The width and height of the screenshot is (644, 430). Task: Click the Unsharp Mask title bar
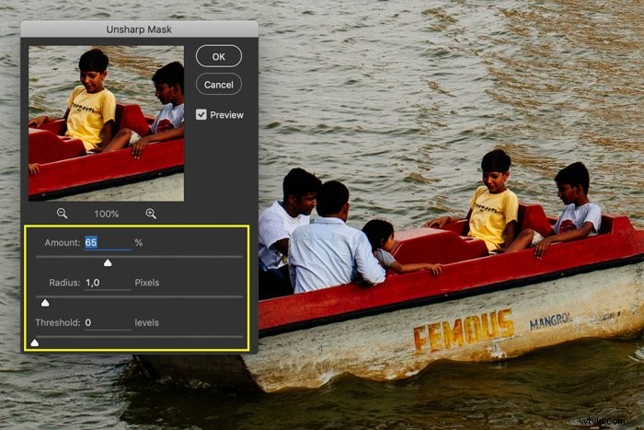[139, 29]
